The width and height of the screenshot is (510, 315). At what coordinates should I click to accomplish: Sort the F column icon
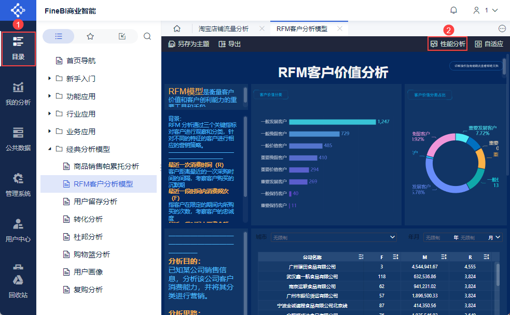pos(395,257)
